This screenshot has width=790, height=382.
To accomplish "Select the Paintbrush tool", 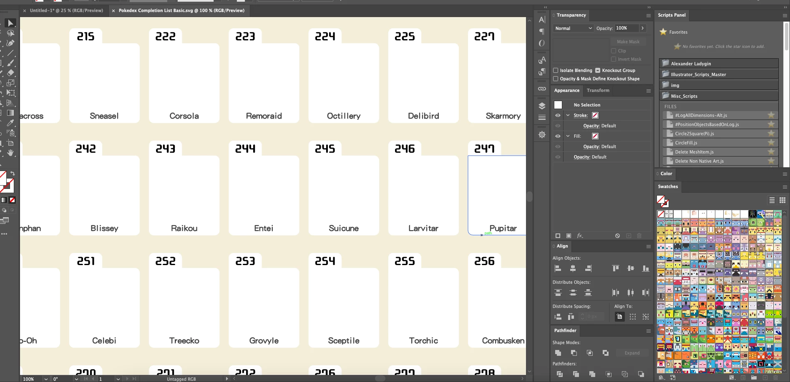I will point(10,63).
